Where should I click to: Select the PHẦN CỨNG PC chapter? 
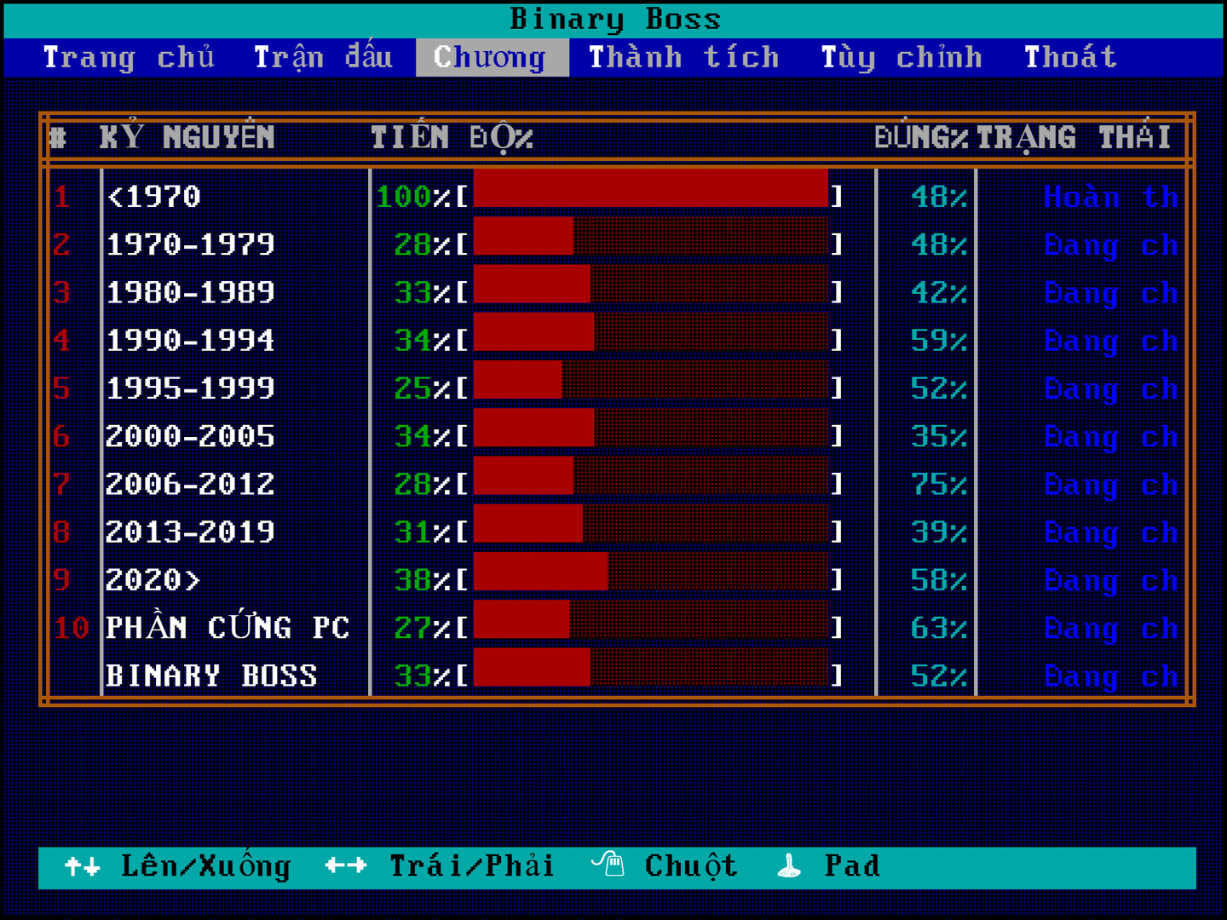pyautogui.click(x=227, y=628)
